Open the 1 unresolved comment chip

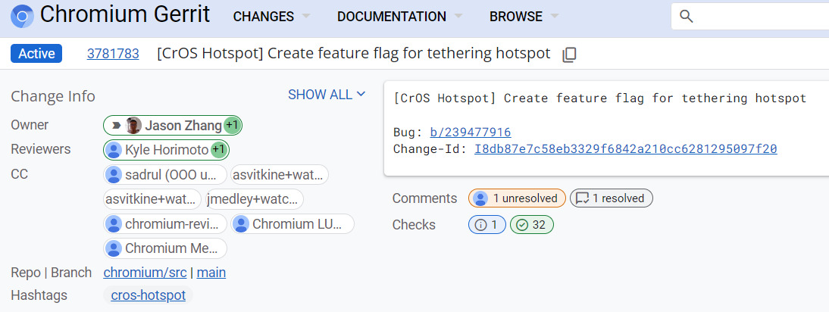(x=517, y=198)
